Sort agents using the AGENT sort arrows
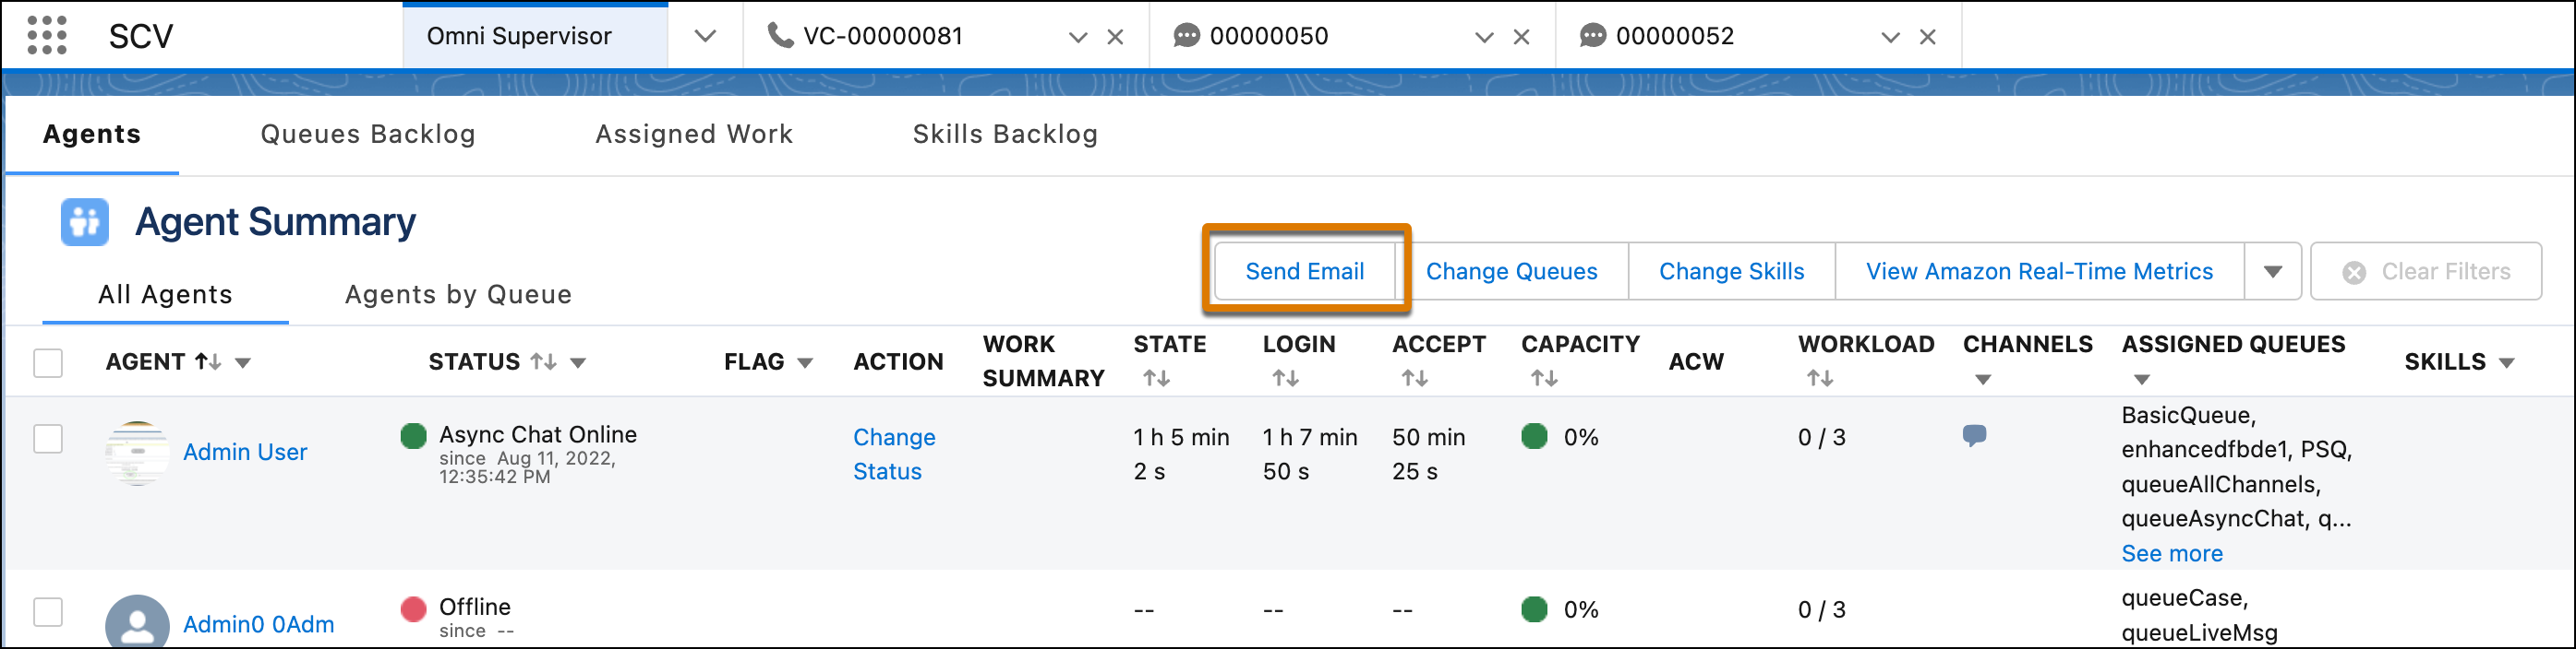The height and width of the screenshot is (649, 2576). click(x=208, y=362)
